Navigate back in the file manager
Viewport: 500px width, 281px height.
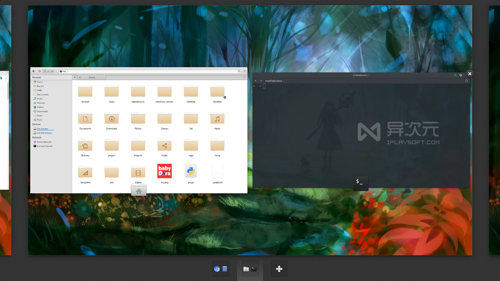pyautogui.click(x=34, y=71)
